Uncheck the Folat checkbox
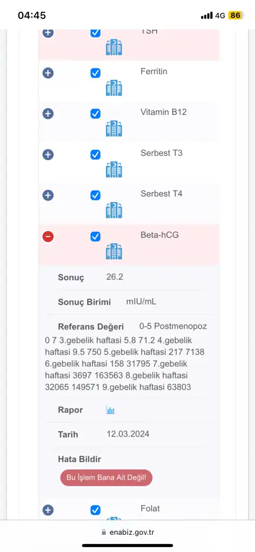The height and width of the screenshot is (552, 255). pyautogui.click(x=96, y=510)
